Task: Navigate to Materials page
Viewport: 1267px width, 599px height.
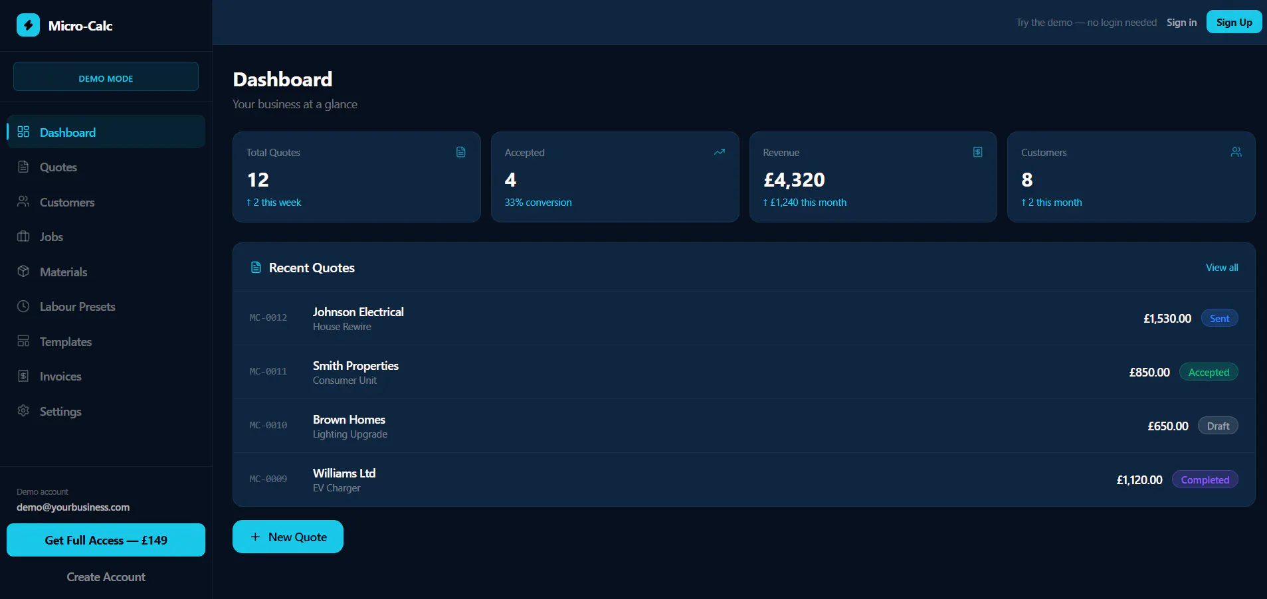Action: [x=106, y=272]
